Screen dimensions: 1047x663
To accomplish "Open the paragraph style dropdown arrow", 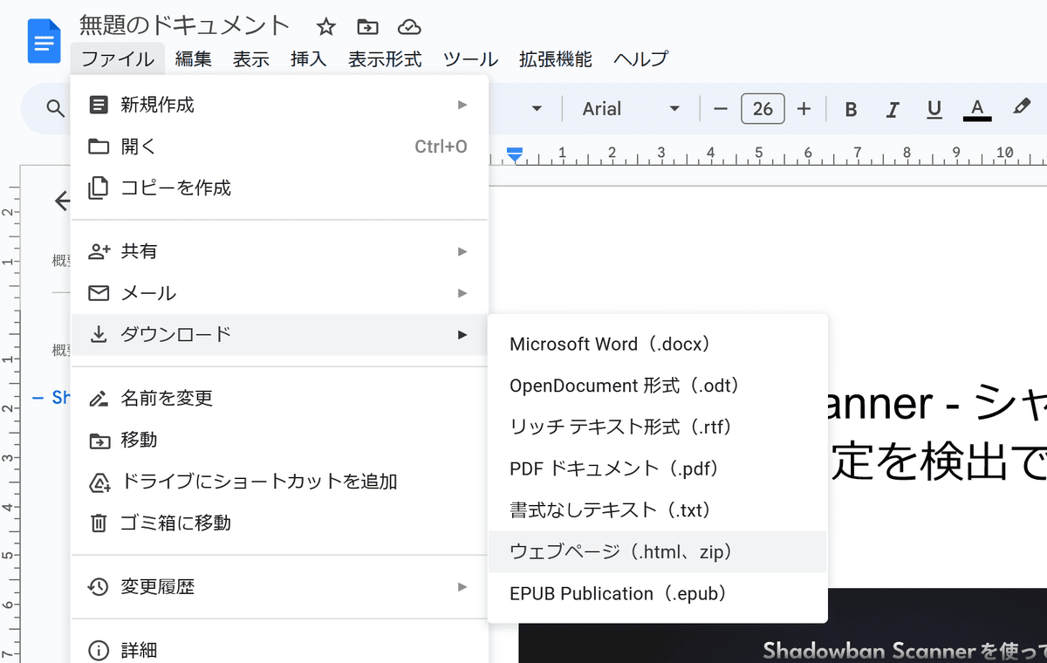I will [x=537, y=109].
